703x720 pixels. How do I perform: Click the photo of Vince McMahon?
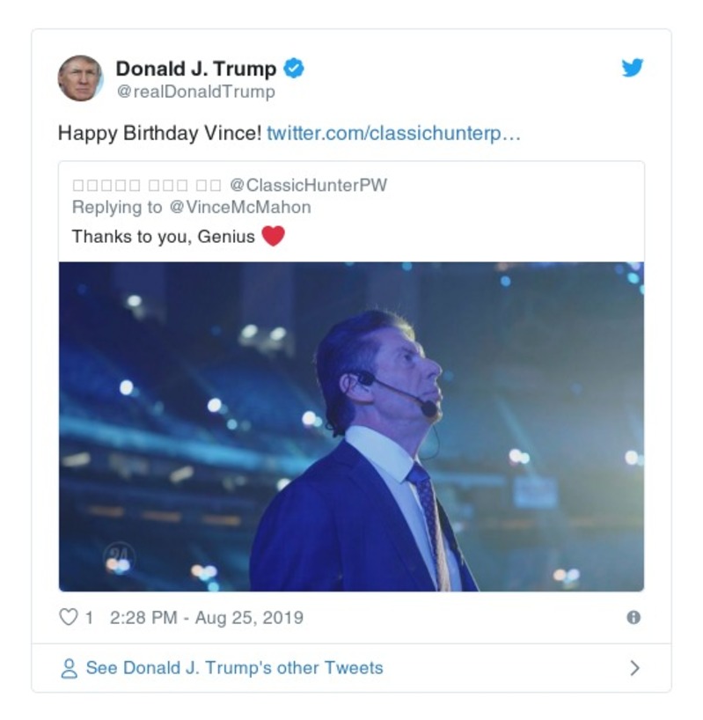coord(352,422)
